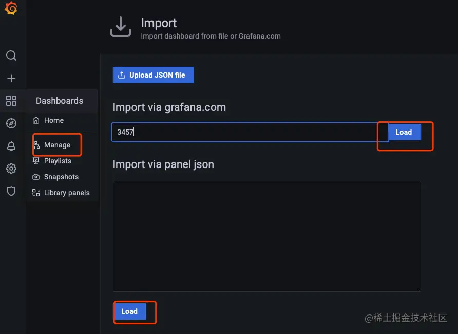This screenshot has width=458, height=334.
Task: Open the Manage dashboards entry
Action: point(56,144)
